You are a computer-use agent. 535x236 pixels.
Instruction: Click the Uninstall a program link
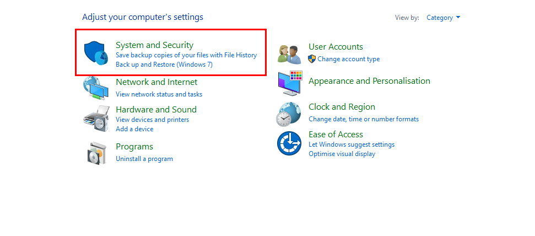(144, 159)
